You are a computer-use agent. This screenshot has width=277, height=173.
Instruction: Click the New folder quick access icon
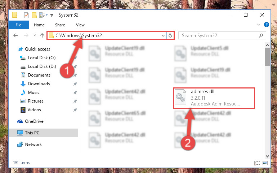coord(34,15)
